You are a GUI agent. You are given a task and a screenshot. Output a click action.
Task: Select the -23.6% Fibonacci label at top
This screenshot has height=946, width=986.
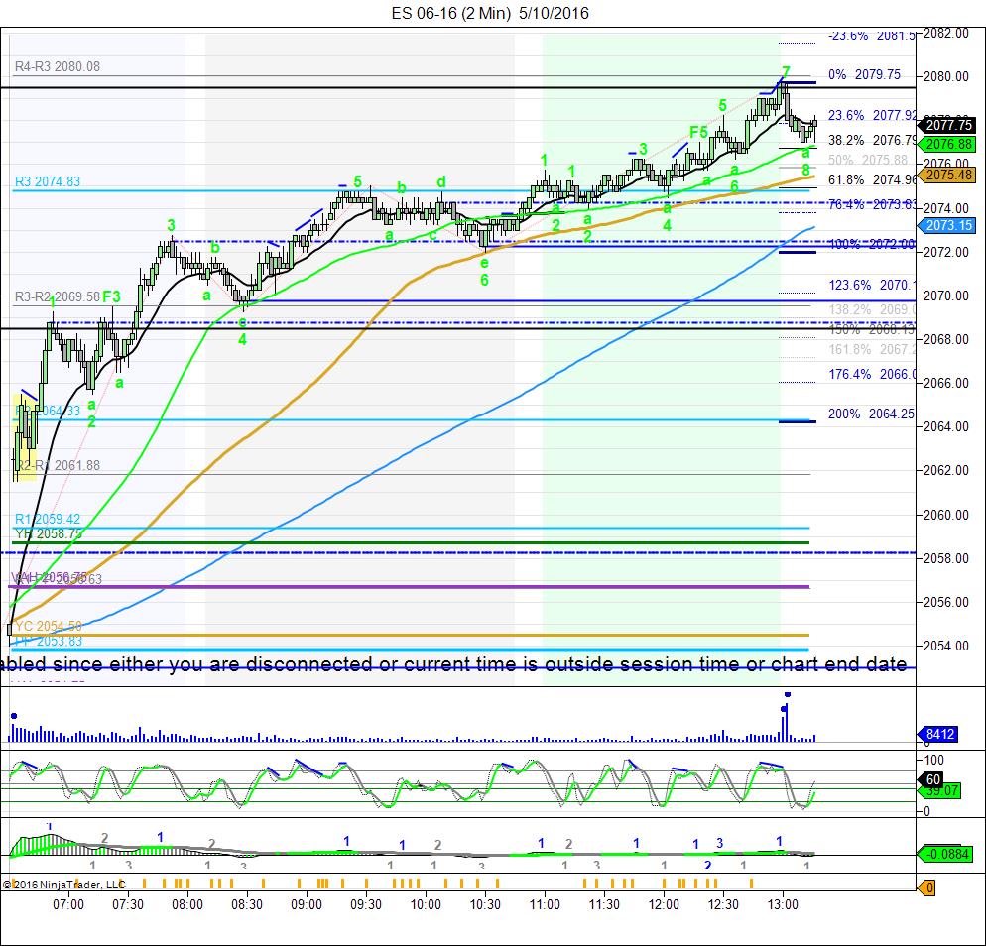(x=872, y=36)
